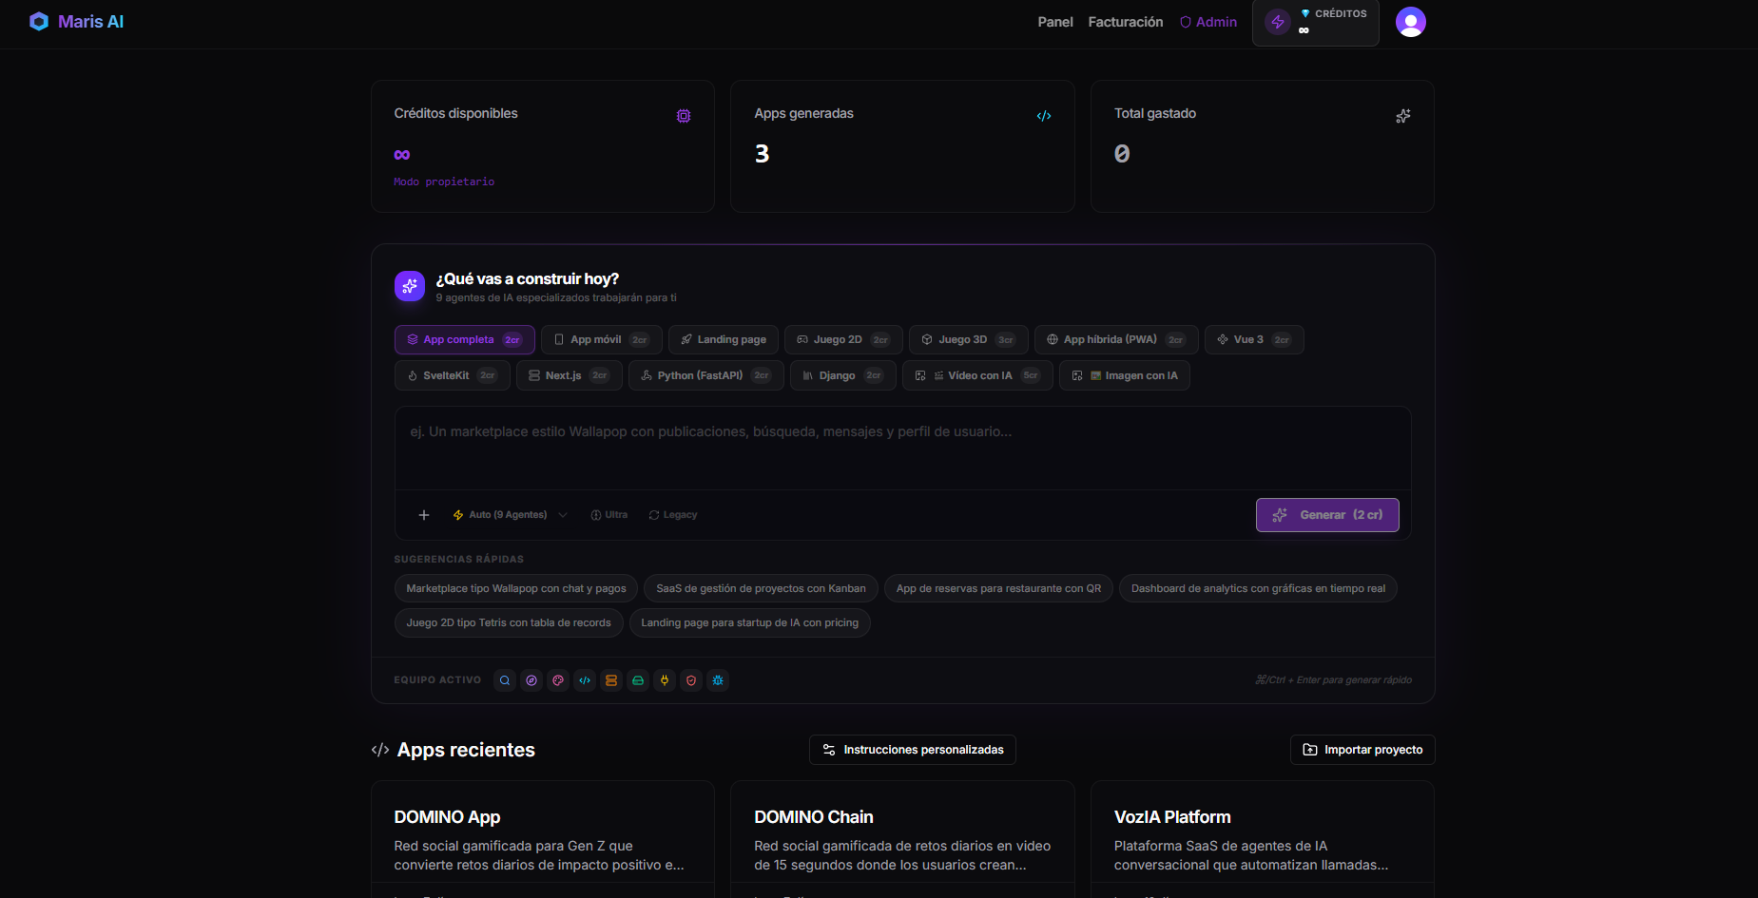1758x898 pixels.
Task: Click the chip icon in Créditos disponibles card
Action: pyautogui.click(x=684, y=116)
